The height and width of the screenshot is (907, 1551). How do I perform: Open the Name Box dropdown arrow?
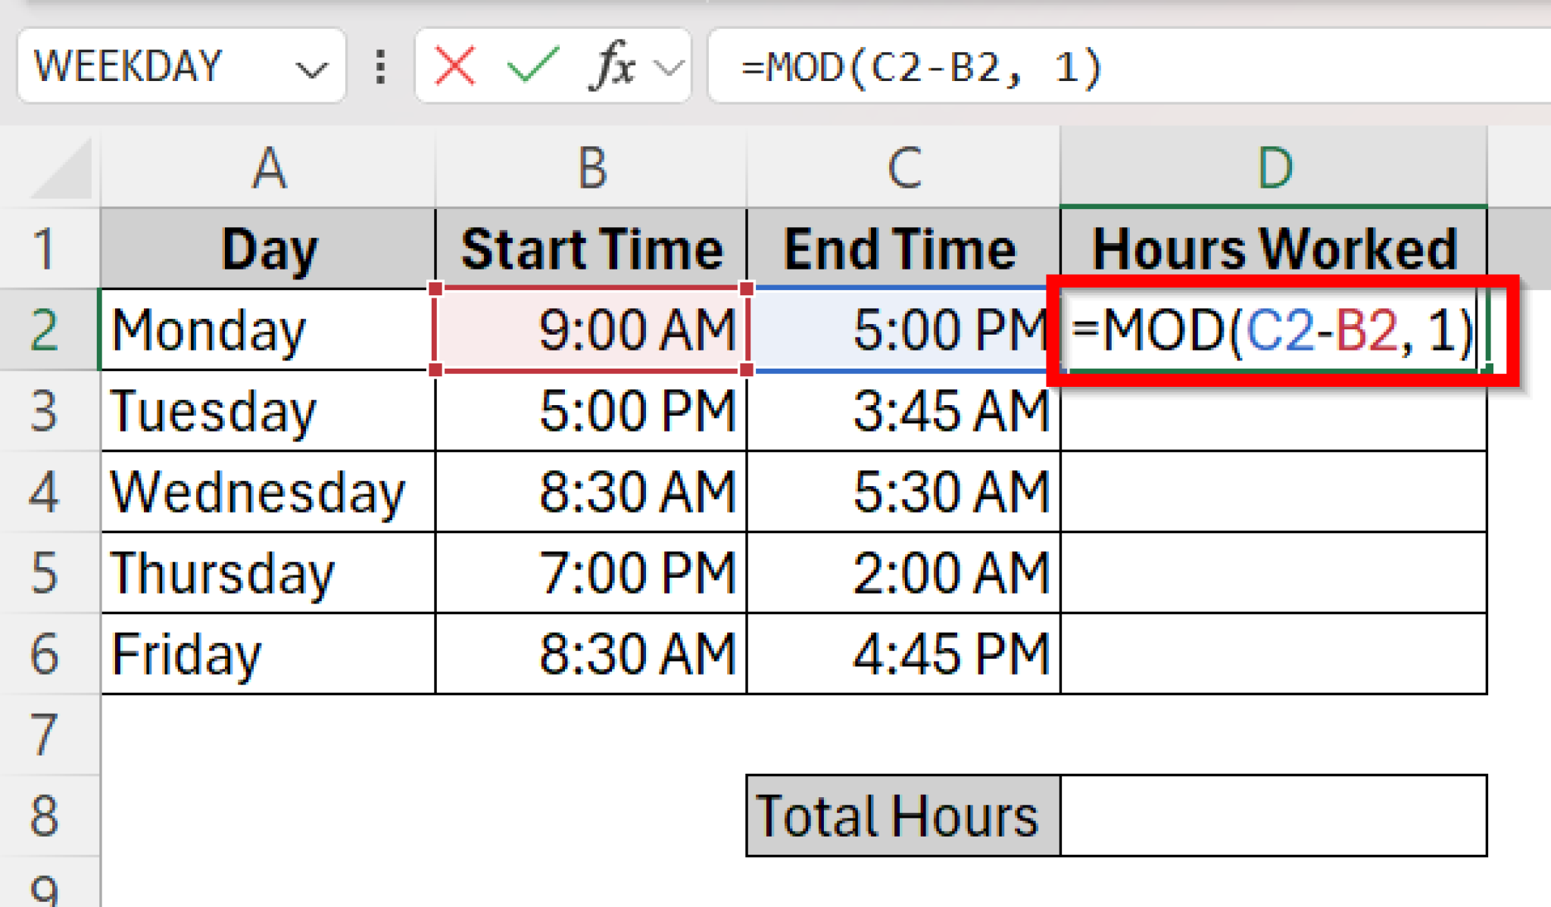tap(313, 67)
